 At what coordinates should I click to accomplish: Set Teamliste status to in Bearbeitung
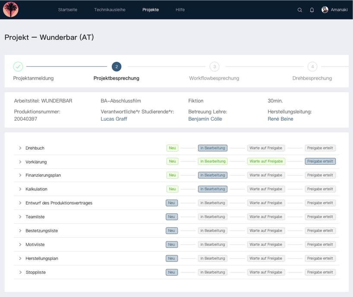212,217
